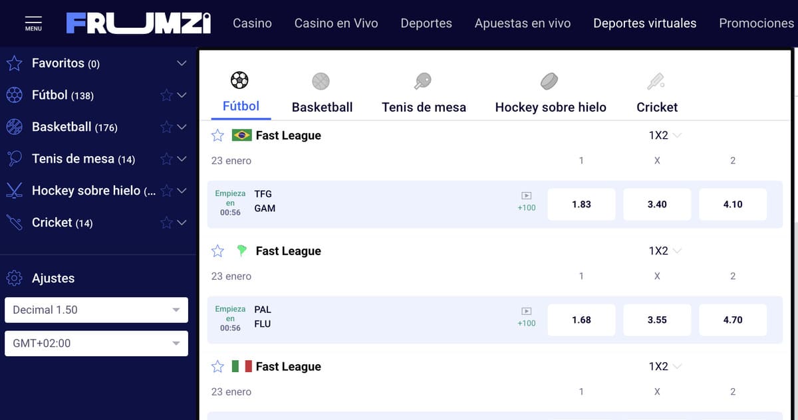The height and width of the screenshot is (420, 798).
Task: Star the Italian Fast League
Action: (217, 366)
